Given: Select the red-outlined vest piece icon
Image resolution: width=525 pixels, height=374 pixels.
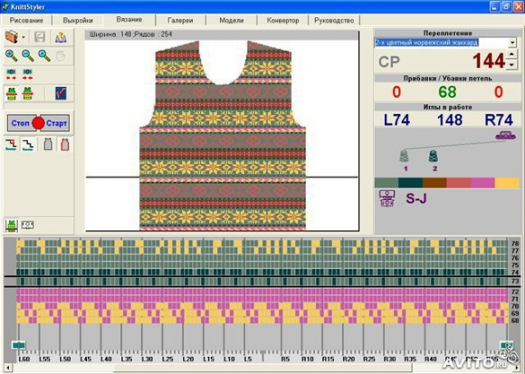Looking at the screenshot, I should (64, 144).
